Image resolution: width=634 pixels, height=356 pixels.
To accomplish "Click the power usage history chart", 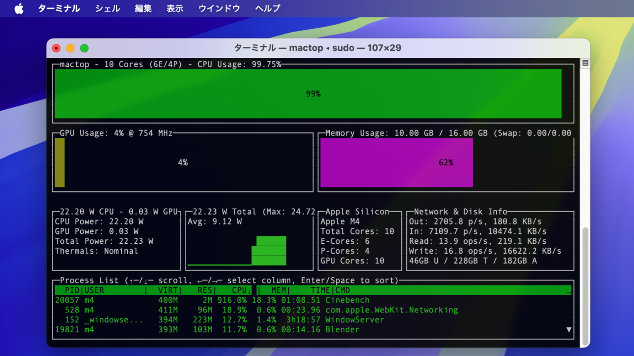I will [237, 251].
